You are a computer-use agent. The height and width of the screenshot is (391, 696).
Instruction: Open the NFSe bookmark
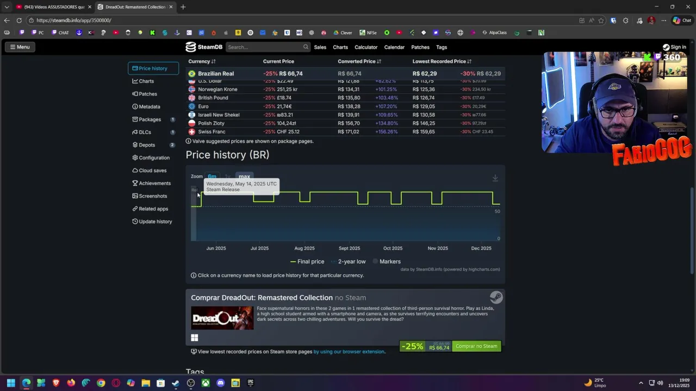(x=368, y=33)
